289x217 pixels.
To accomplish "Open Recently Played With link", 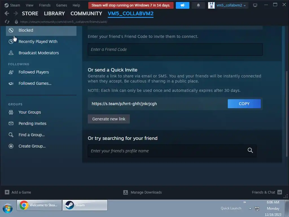I will 38,42.
